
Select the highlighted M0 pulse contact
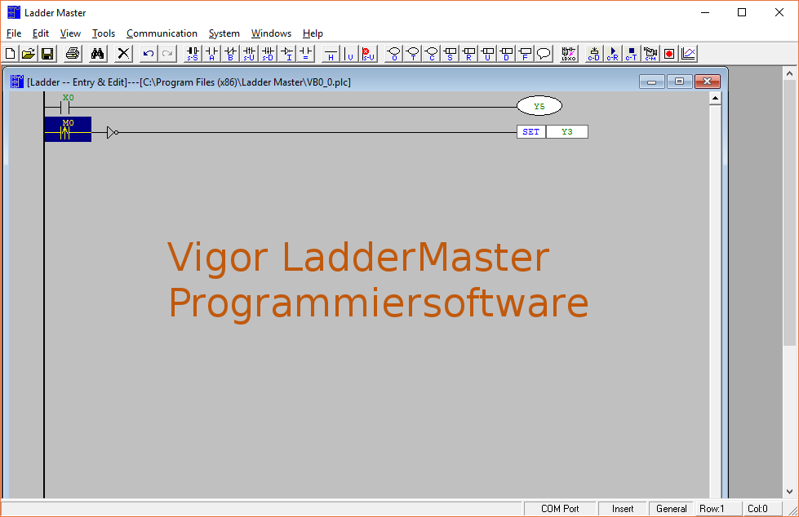[x=68, y=130]
